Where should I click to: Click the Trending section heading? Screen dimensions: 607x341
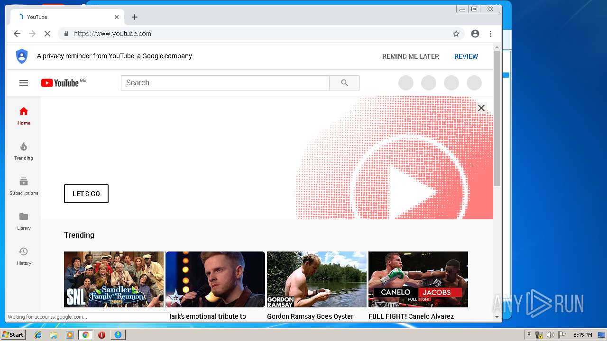click(79, 235)
